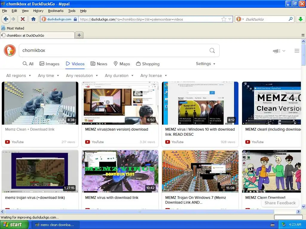This screenshot has width=306, height=229.
Task: Bookmark this page with the star icon
Action: [224, 19]
